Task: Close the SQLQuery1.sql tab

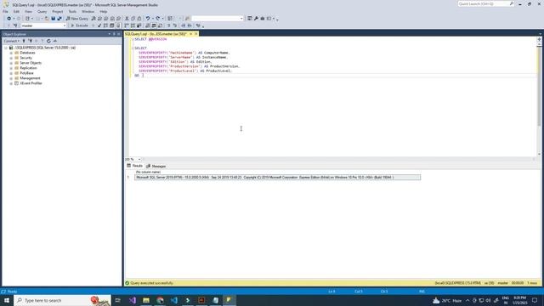Action: click(195, 34)
